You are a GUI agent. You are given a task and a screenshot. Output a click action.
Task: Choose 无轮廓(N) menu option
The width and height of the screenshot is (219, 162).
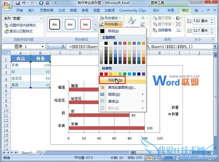tap(122, 80)
